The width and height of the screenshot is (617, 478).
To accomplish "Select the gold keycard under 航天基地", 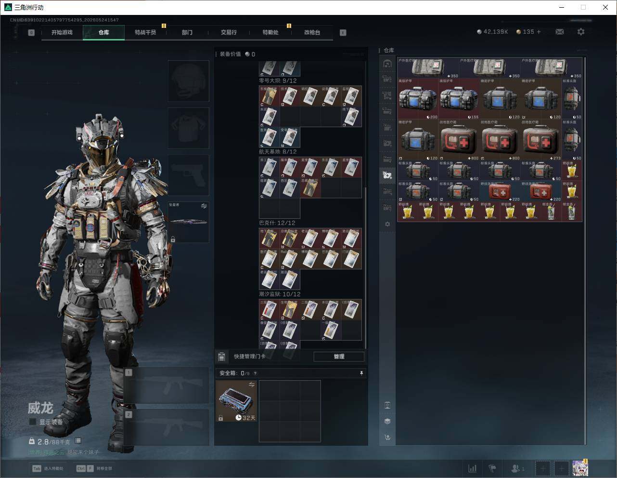I will coord(310,187).
